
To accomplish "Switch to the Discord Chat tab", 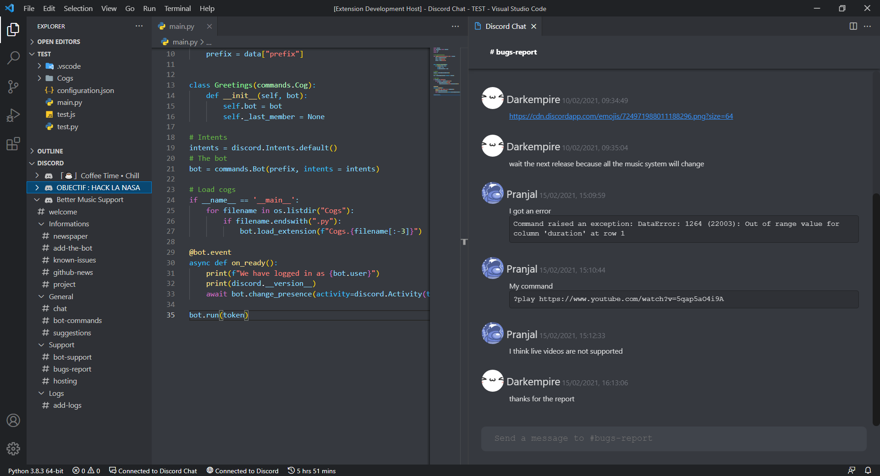I will [x=506, y=26].
